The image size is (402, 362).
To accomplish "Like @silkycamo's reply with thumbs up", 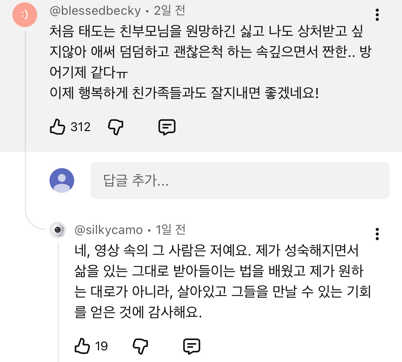I will (x=82, y=346).
